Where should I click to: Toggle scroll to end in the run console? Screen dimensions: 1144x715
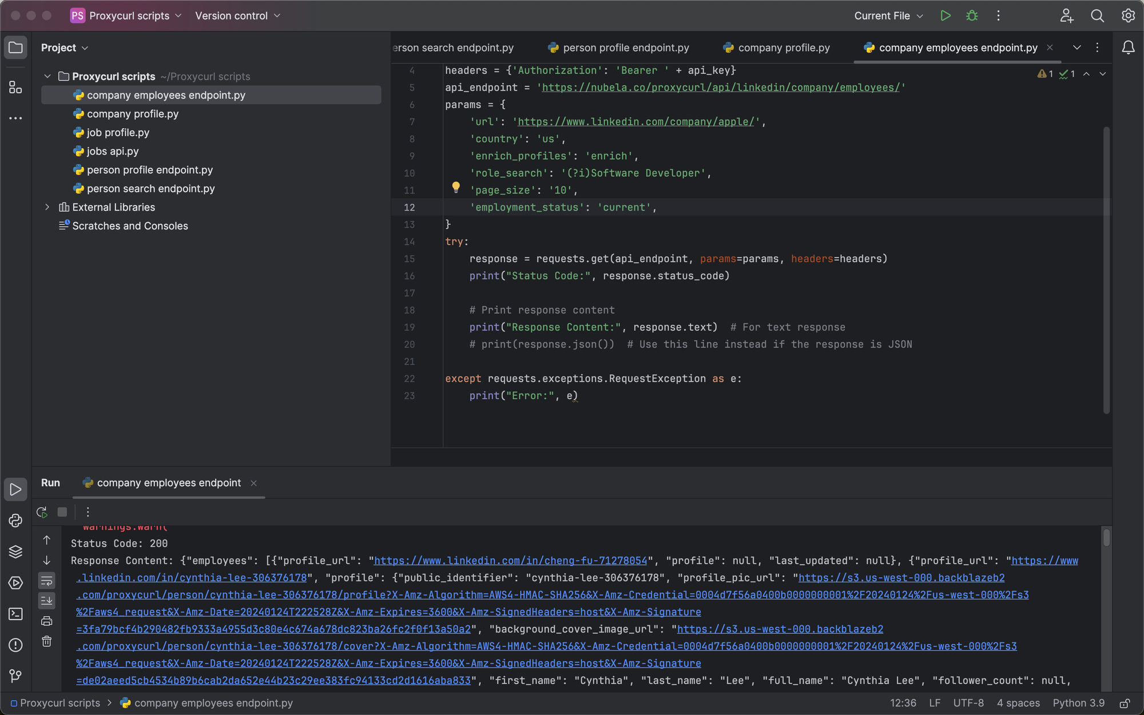pos(47,600)
